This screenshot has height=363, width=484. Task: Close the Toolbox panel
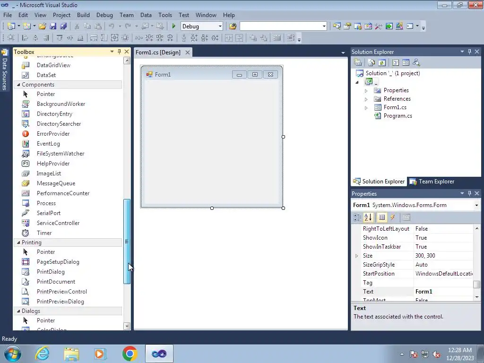click(127, 52)
